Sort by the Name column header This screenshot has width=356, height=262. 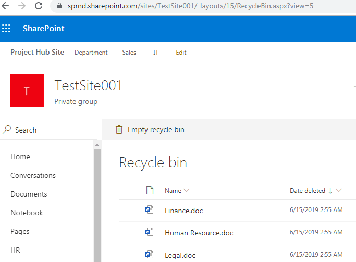(173, 191)
